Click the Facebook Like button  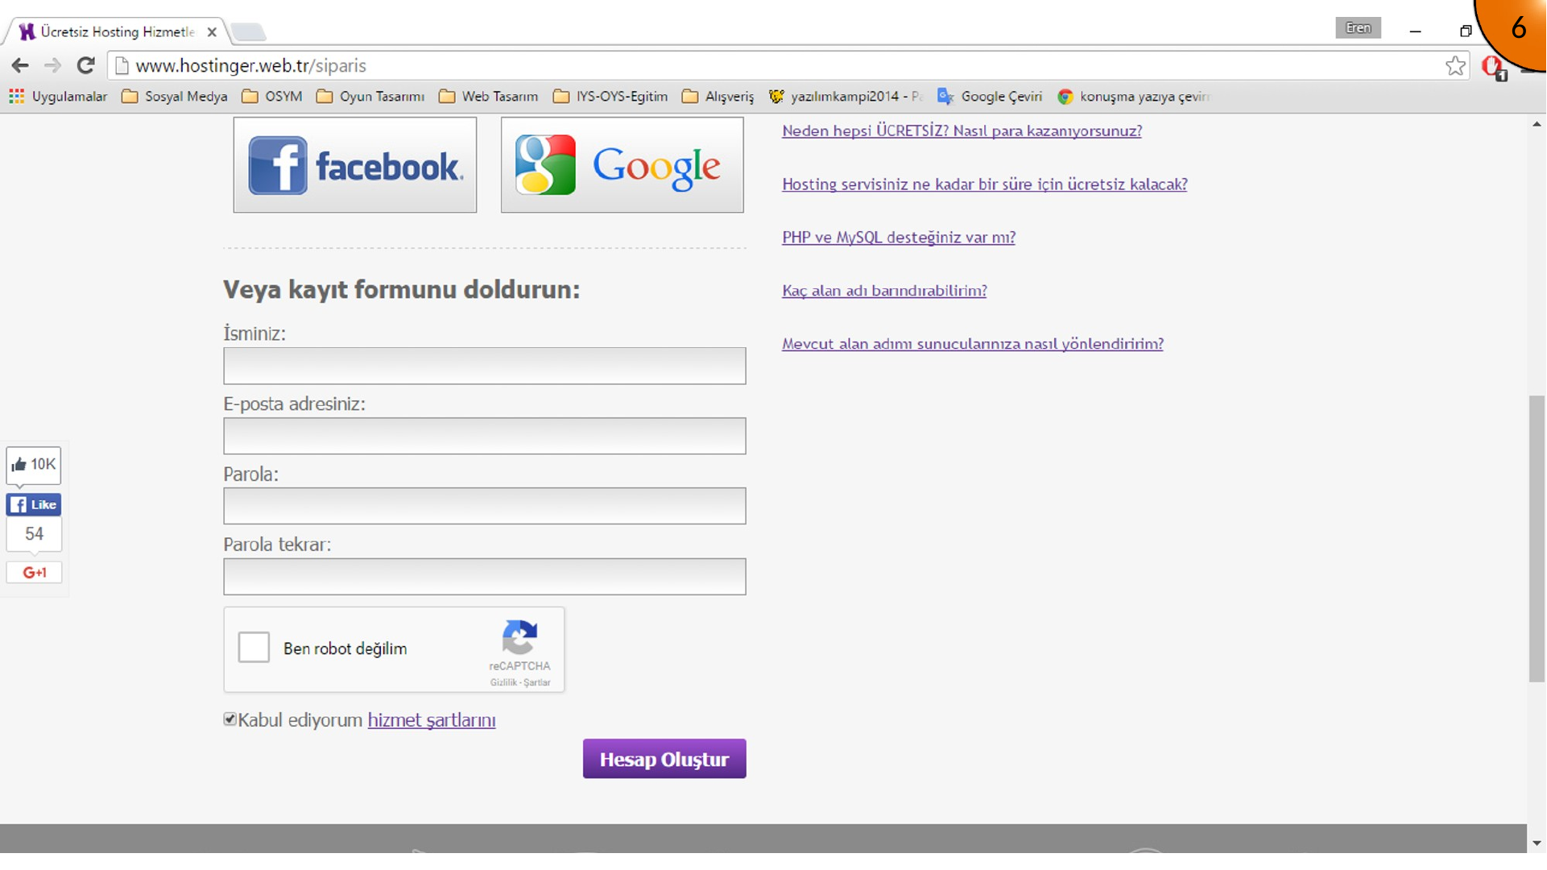click(x=34, y=505)
